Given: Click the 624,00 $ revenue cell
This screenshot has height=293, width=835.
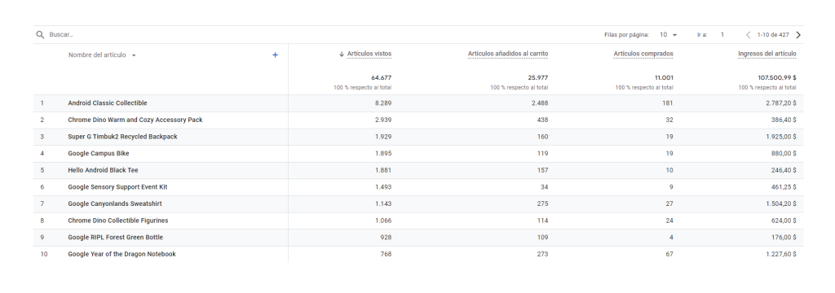Looking at the screenshot, I should (x=784, y=221).
